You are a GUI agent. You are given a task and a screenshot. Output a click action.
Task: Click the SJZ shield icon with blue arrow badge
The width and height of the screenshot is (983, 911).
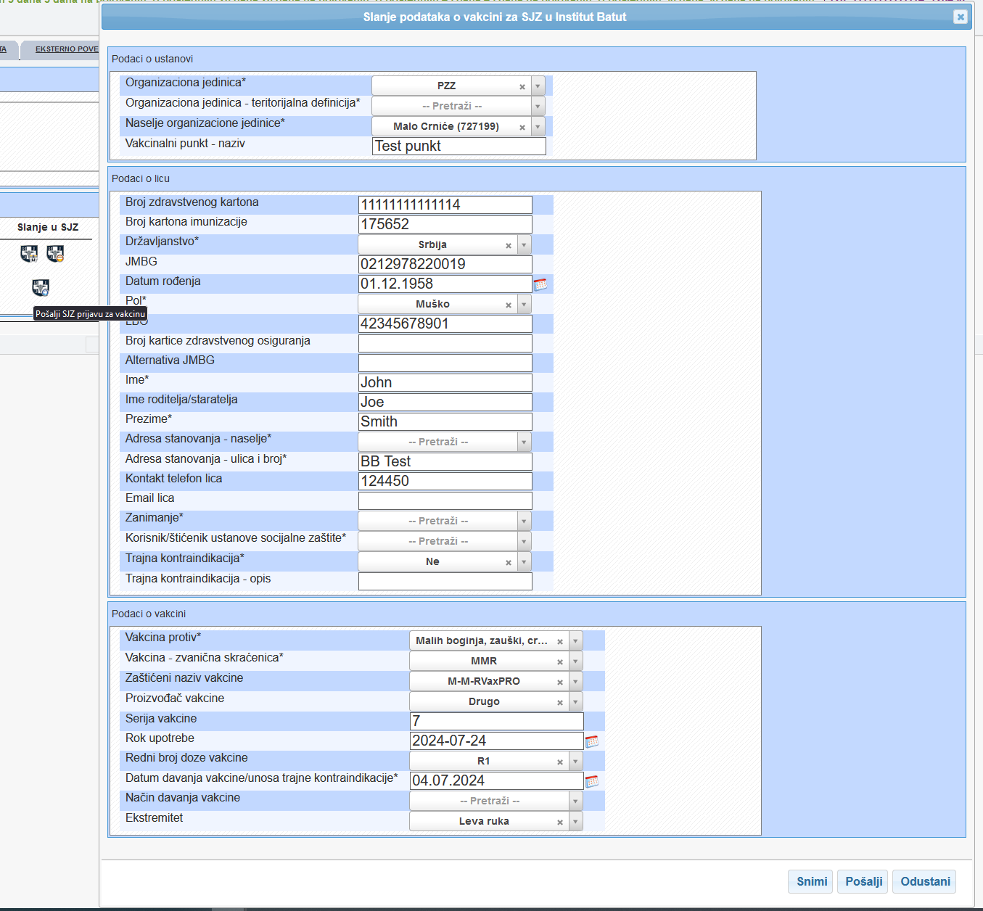pos(41,288)
